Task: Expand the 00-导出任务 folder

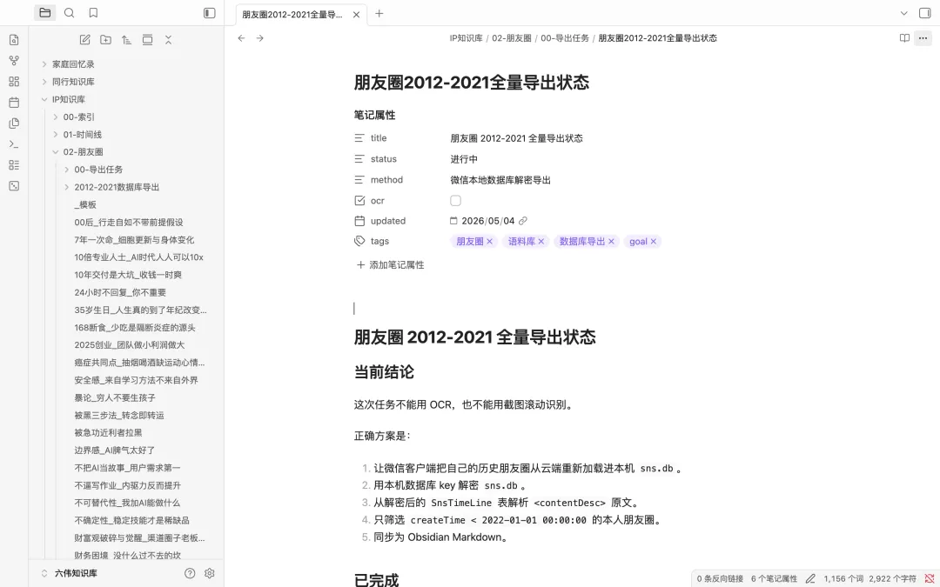Action: [66, 170]
